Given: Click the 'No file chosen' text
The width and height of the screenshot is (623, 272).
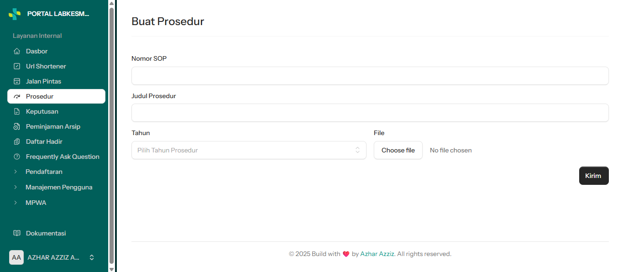Looking at the screenshot, I should click(451, 150).
